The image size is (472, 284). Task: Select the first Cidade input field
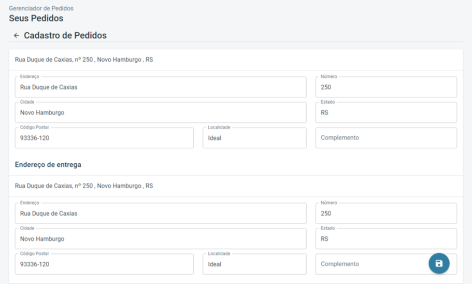click(161, 112)
